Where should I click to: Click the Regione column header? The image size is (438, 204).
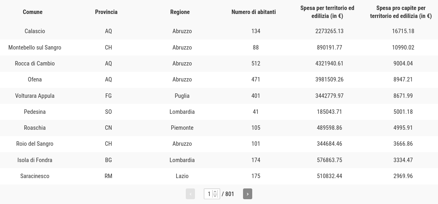pos(180,12)
